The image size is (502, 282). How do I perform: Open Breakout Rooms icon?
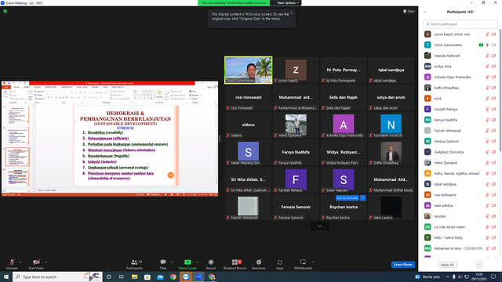(235, 262)
